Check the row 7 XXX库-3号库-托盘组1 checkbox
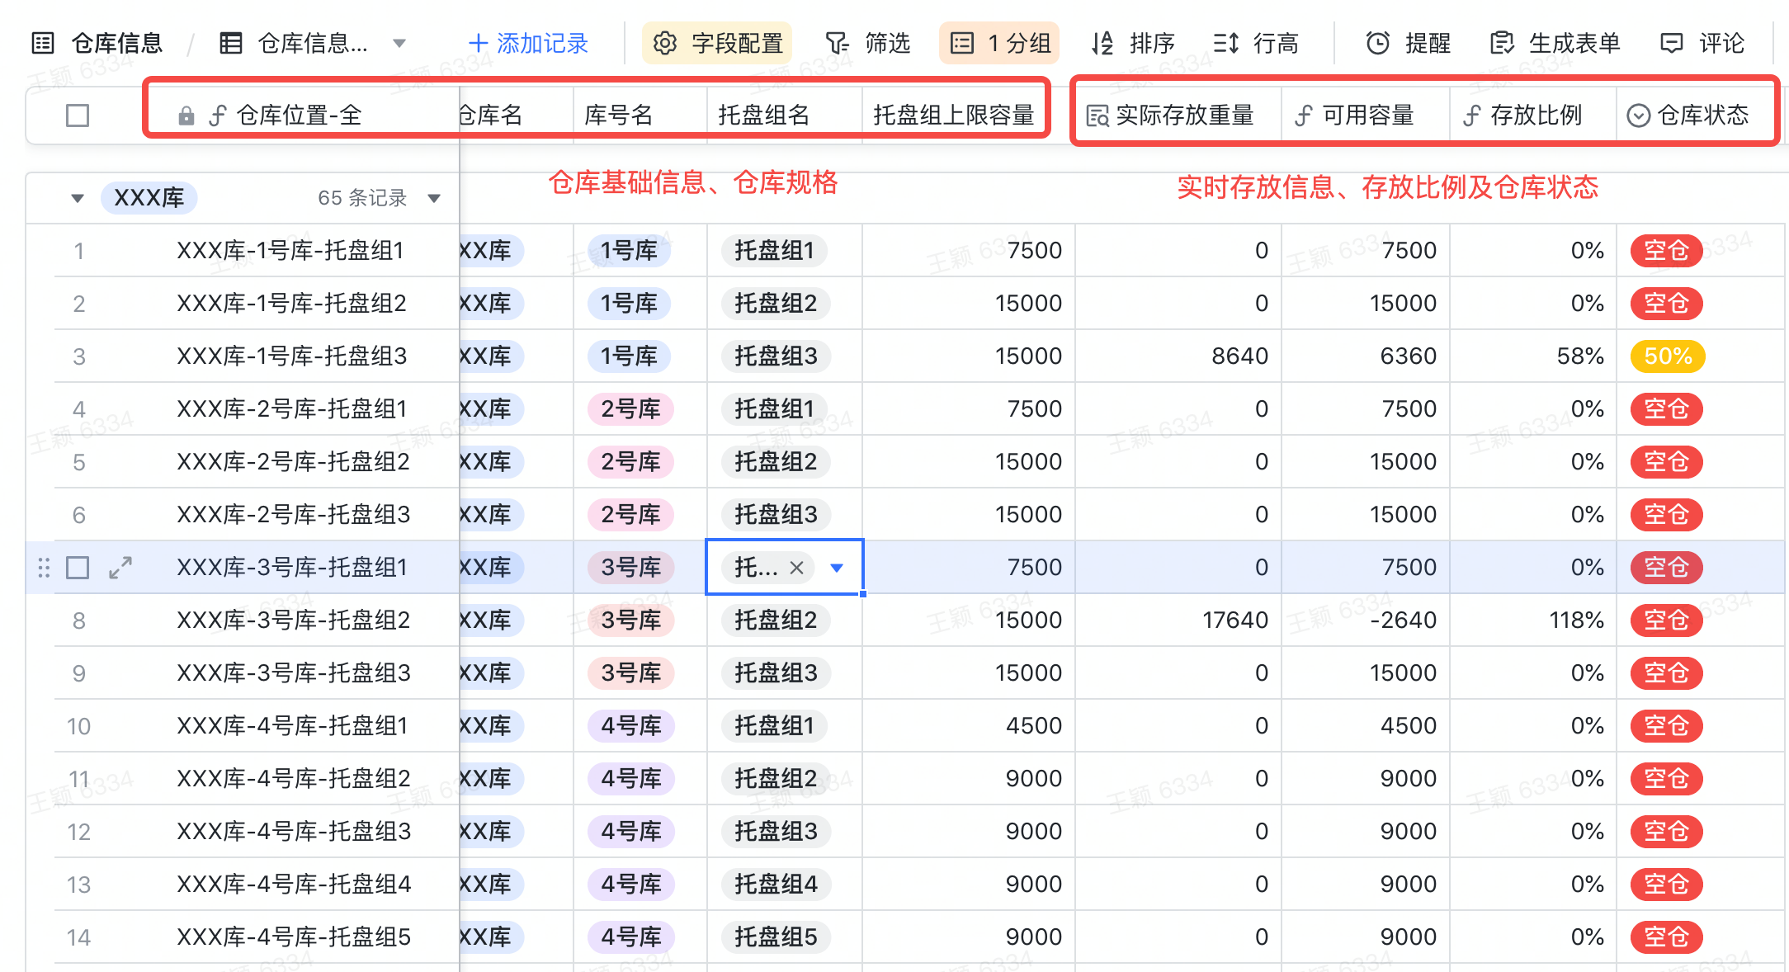The image size is (1789, 972). (78, 568)
